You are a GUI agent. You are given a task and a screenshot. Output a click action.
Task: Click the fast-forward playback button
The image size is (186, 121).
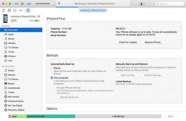[x=29, y=4]
